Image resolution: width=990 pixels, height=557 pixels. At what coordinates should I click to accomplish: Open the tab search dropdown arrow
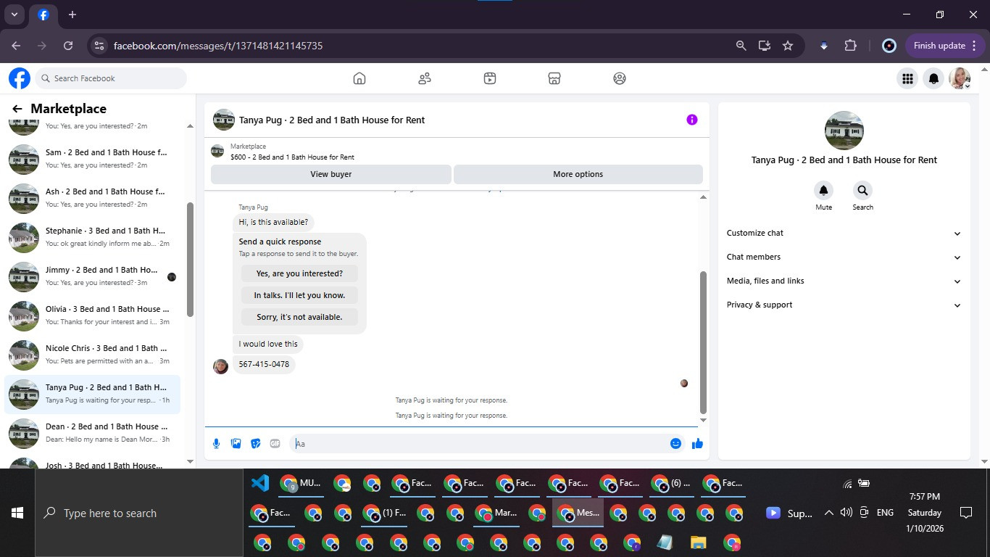click(x=14, y=15)
